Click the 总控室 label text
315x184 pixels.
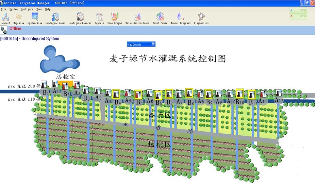(66, 77)
